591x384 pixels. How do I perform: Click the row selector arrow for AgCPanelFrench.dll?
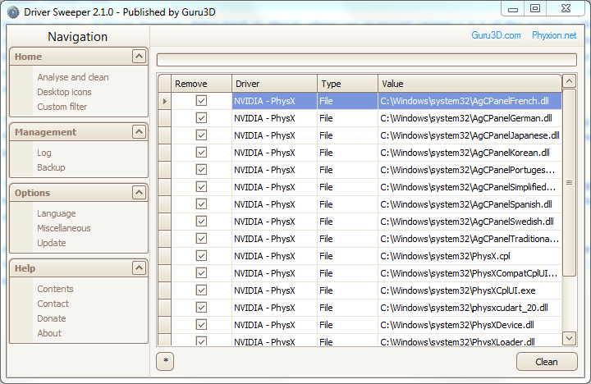tap(165, 101)
